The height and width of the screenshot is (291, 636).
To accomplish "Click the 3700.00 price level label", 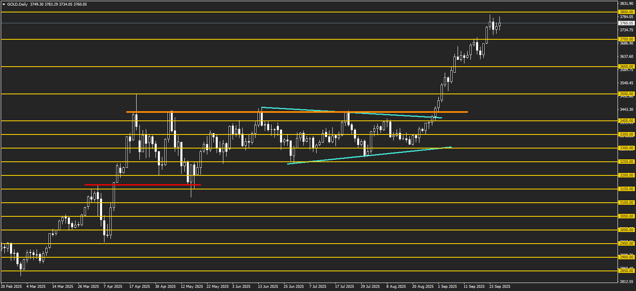I will (627, 39).
